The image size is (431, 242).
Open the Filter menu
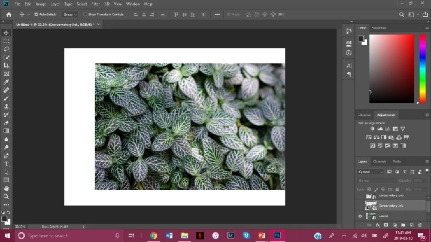click(95, 4)
